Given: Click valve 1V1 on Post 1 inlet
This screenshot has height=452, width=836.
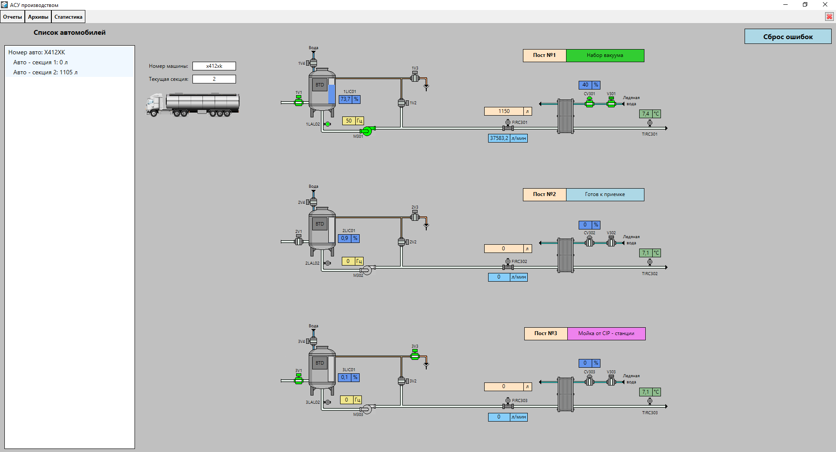Looking at the screenshot, I should pos(299,102).
